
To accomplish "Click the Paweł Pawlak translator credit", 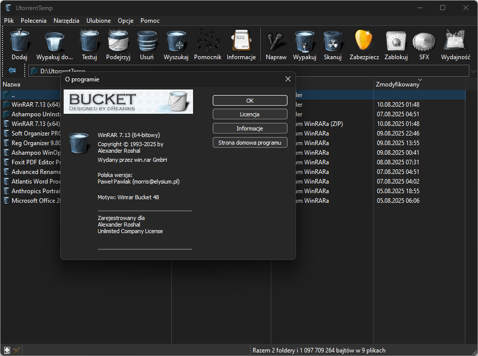I will point(139,182).
